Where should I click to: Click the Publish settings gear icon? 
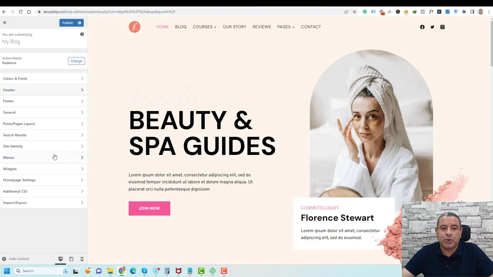point(80,23)
